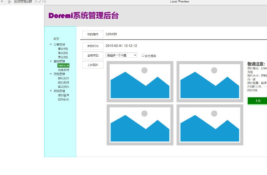The image size is (267, 175).
Task: Select 资讯管理 in the sidebar
Action: point(59,74)
